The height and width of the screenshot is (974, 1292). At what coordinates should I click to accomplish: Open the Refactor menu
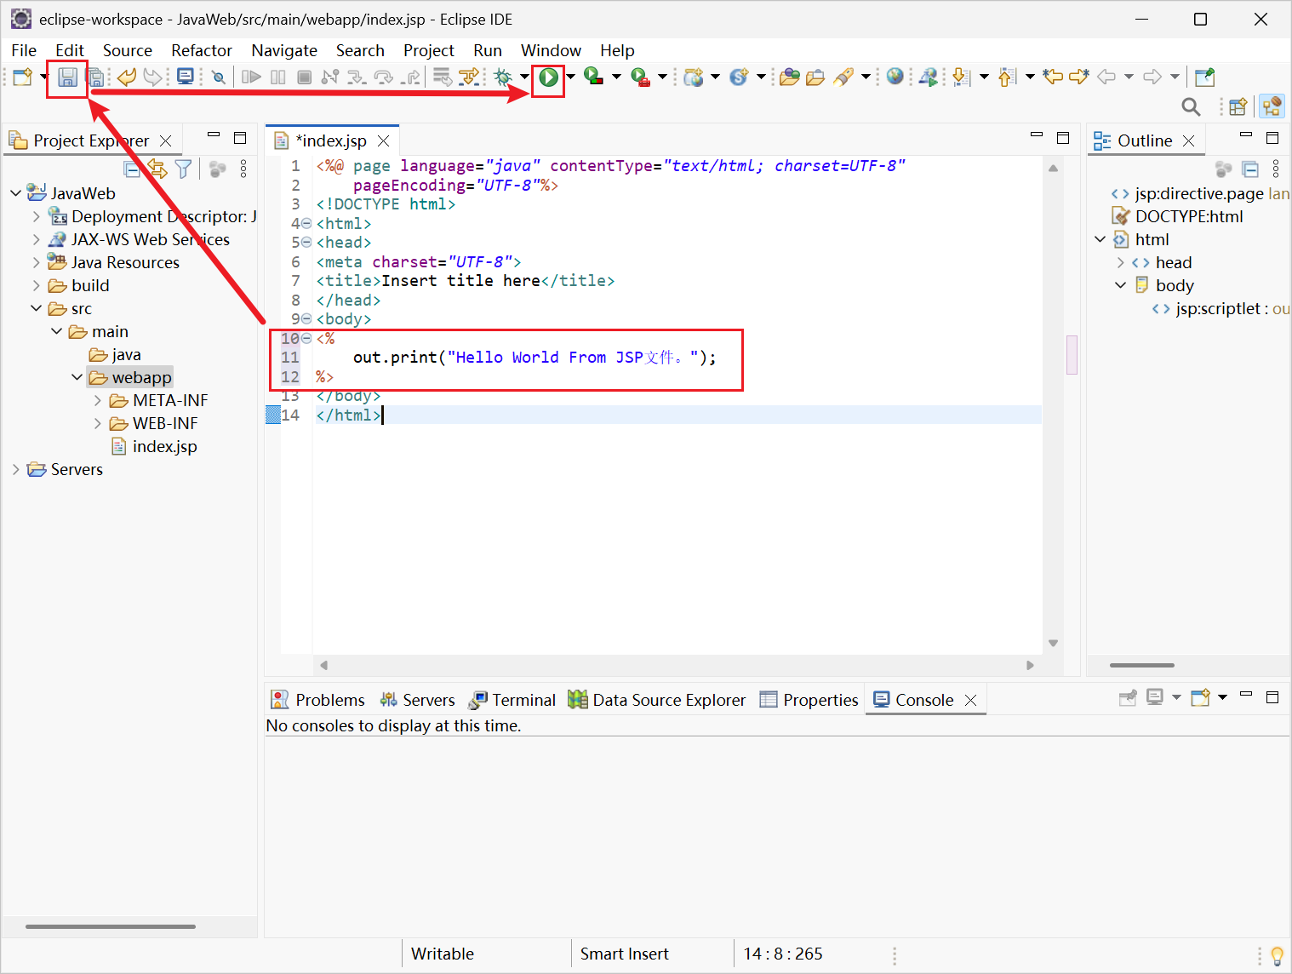(202, 50)
